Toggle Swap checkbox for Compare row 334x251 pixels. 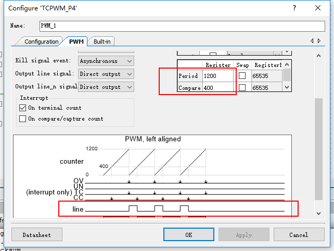(x=242, y=88)
